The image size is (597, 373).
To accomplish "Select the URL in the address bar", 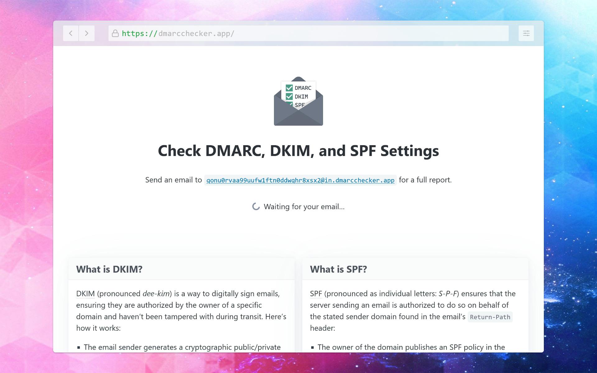I will (x=178, y=34).
